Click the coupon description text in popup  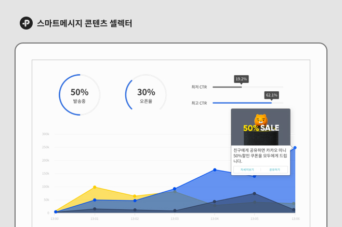[x=260, y=155]
